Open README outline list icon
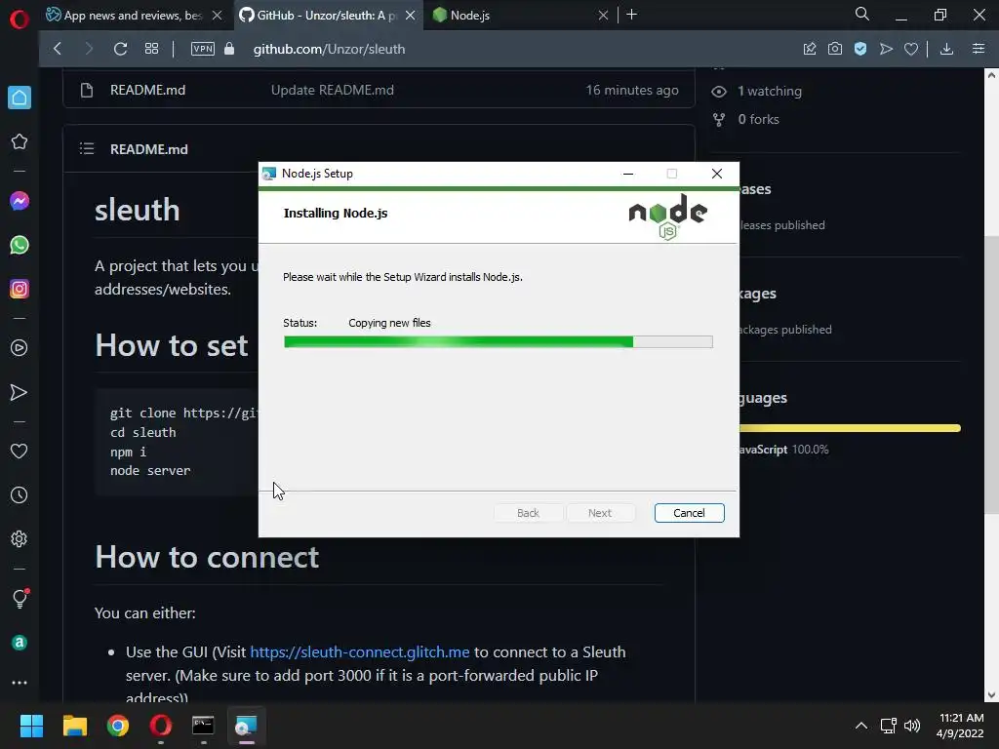This screenshot has width=999, height=749. [x=87, y=149]
